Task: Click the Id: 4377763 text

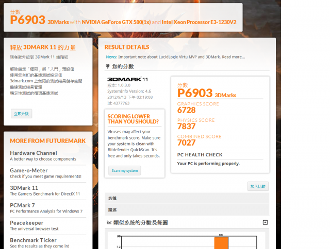Action: coord(118,103)
